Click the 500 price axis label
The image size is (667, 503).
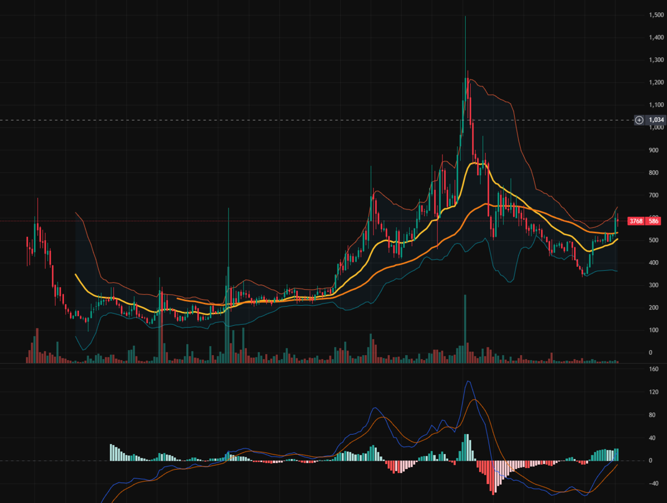654,240
